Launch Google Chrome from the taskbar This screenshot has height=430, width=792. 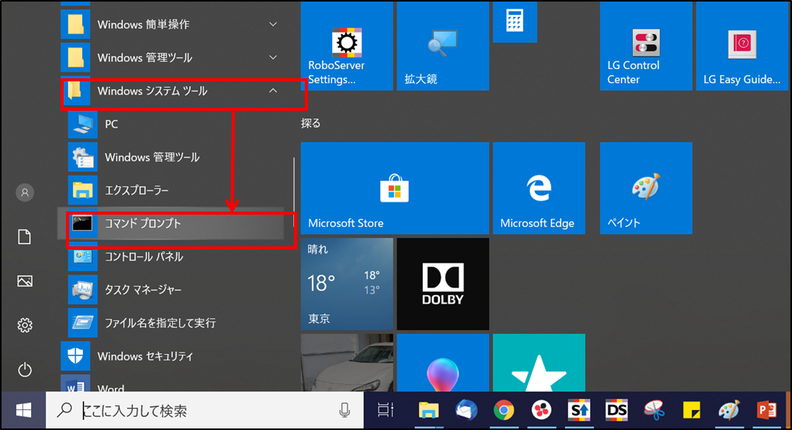(503, 411)
